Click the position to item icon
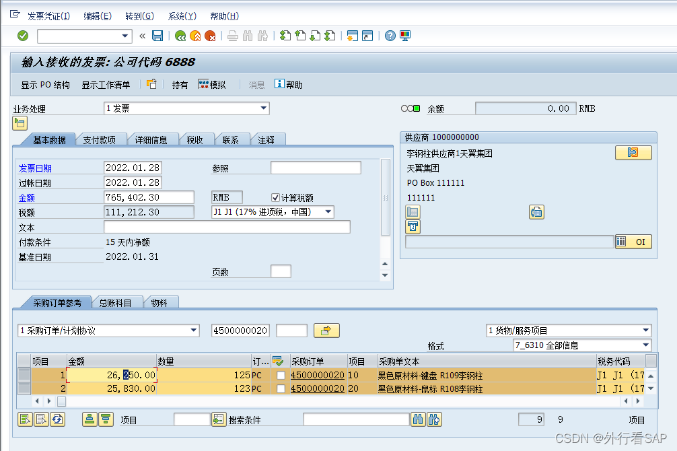 (x=219, y=419)
